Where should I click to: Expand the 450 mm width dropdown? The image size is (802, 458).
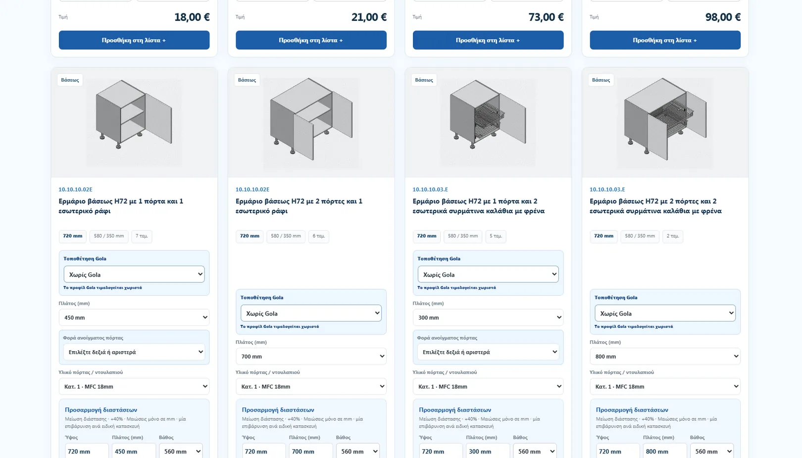coord(134,318)
